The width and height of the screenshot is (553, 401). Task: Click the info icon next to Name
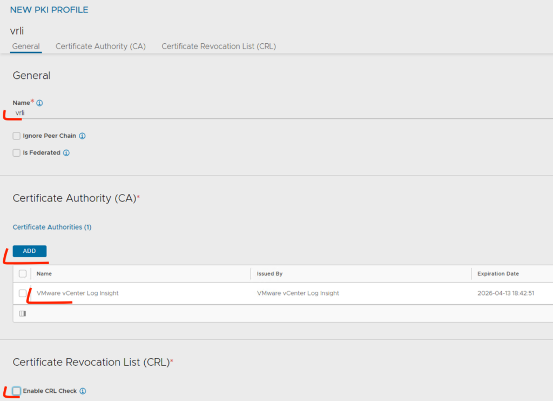click(39, 103)
